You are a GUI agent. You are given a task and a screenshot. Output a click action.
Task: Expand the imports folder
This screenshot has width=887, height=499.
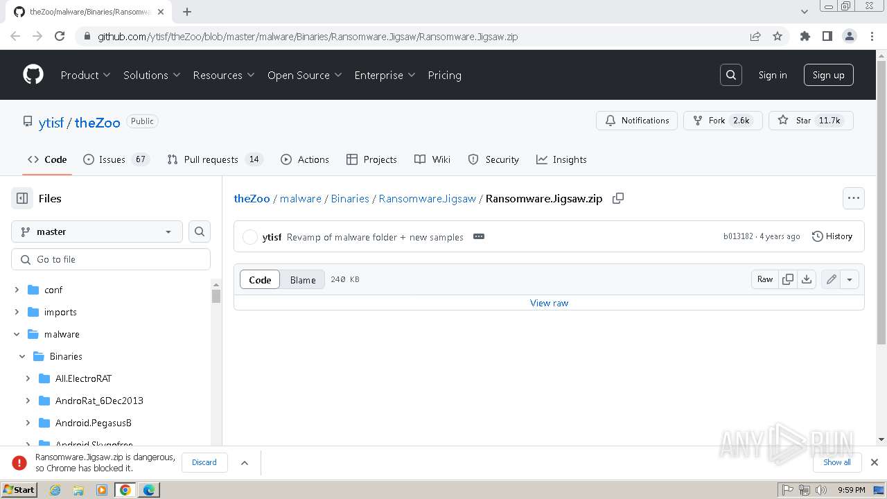[x=17, y=312]
